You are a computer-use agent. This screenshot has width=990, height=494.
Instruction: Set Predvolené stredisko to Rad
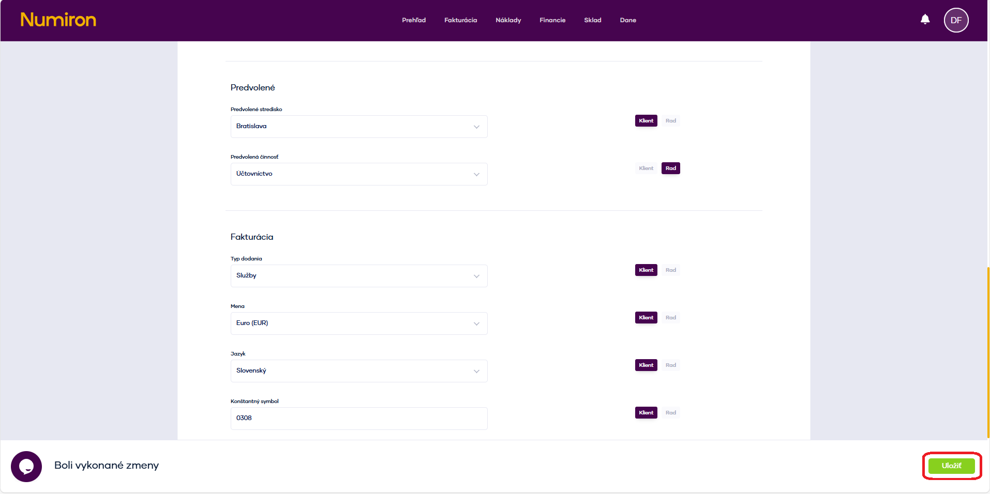670,121
